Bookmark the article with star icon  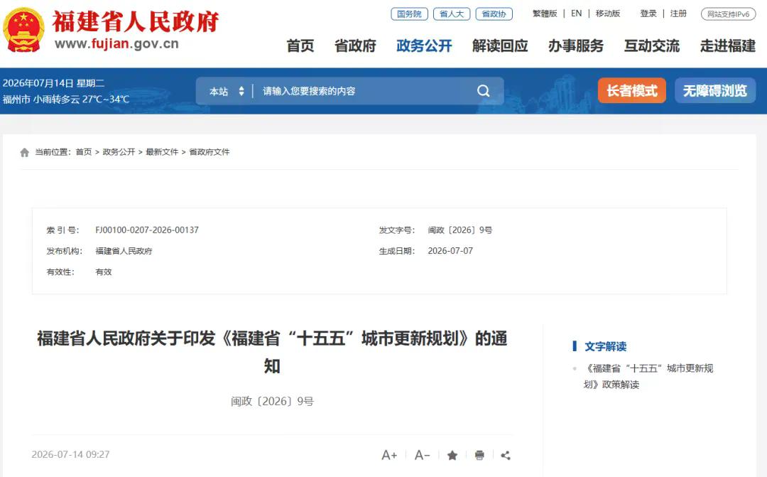452,456
